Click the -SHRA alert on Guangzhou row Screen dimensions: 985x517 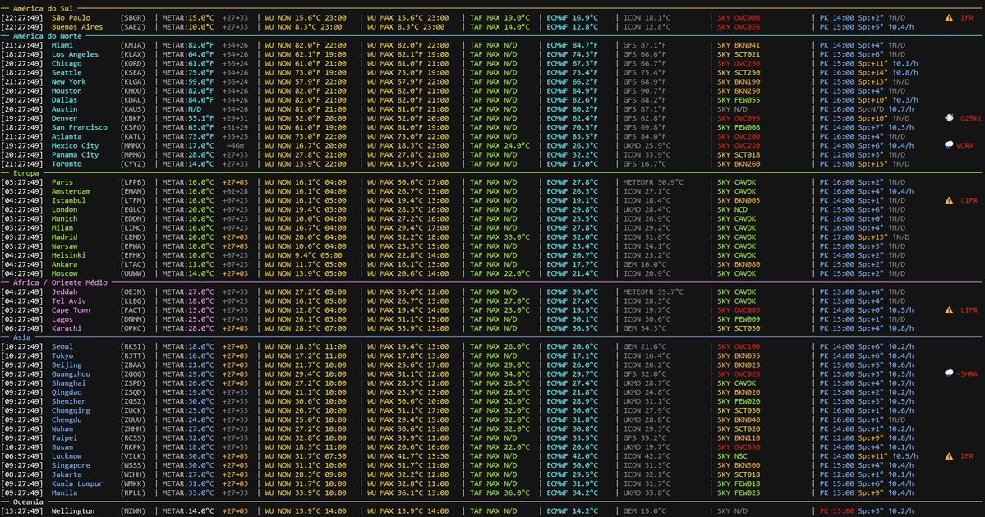968,374
